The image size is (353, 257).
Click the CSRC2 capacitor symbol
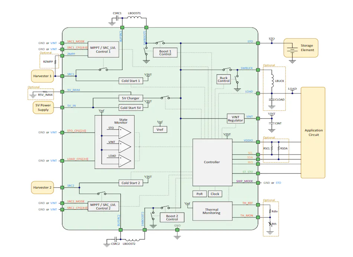click(116, 240)
